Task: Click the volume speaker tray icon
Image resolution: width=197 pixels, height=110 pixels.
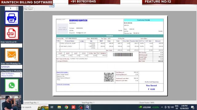Action: click(172, 107)
